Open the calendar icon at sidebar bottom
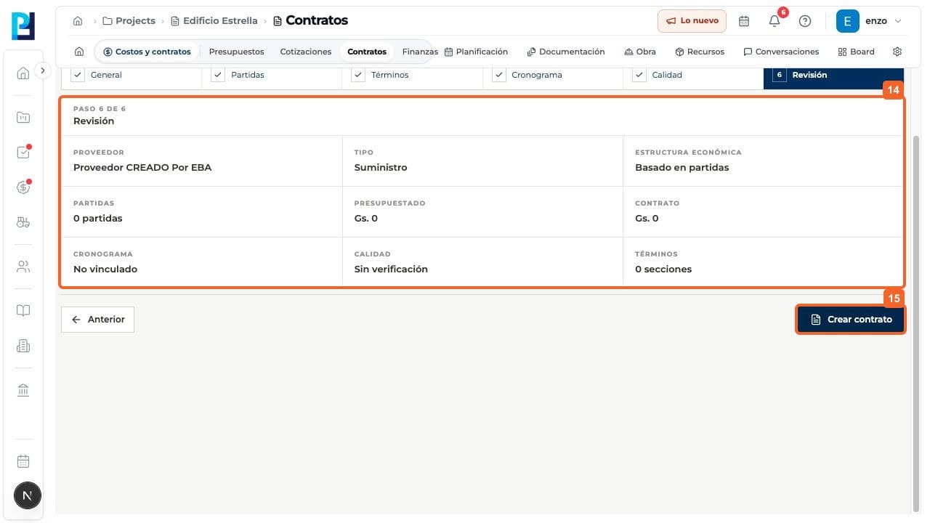This screenshot has height=523, width=930. [23, 461]
